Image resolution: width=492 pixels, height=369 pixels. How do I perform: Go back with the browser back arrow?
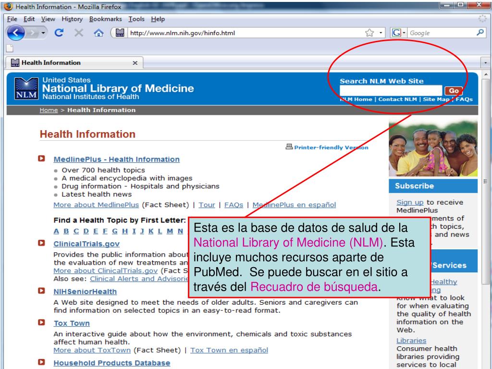16,33
